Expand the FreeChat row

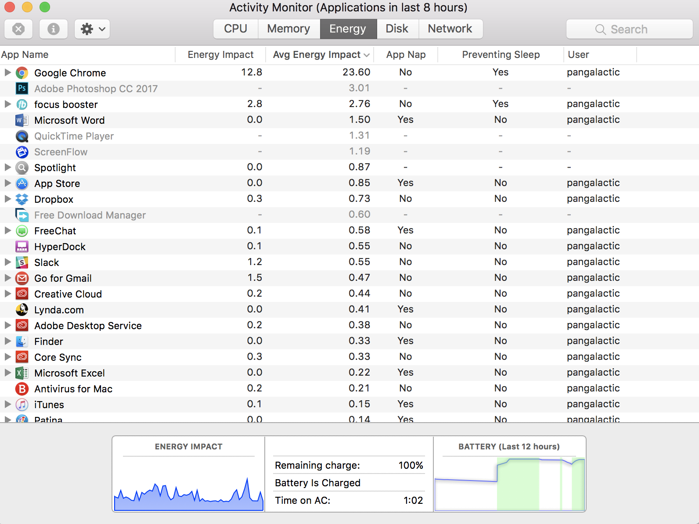pos(7,230)
